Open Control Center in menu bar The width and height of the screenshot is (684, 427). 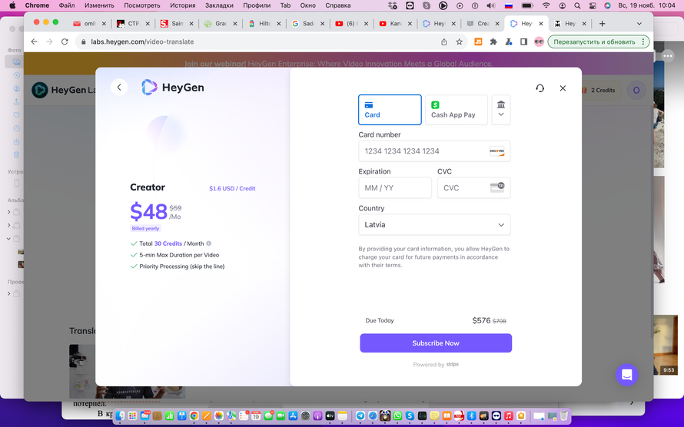pyautogui.click(x=593, y=5)
